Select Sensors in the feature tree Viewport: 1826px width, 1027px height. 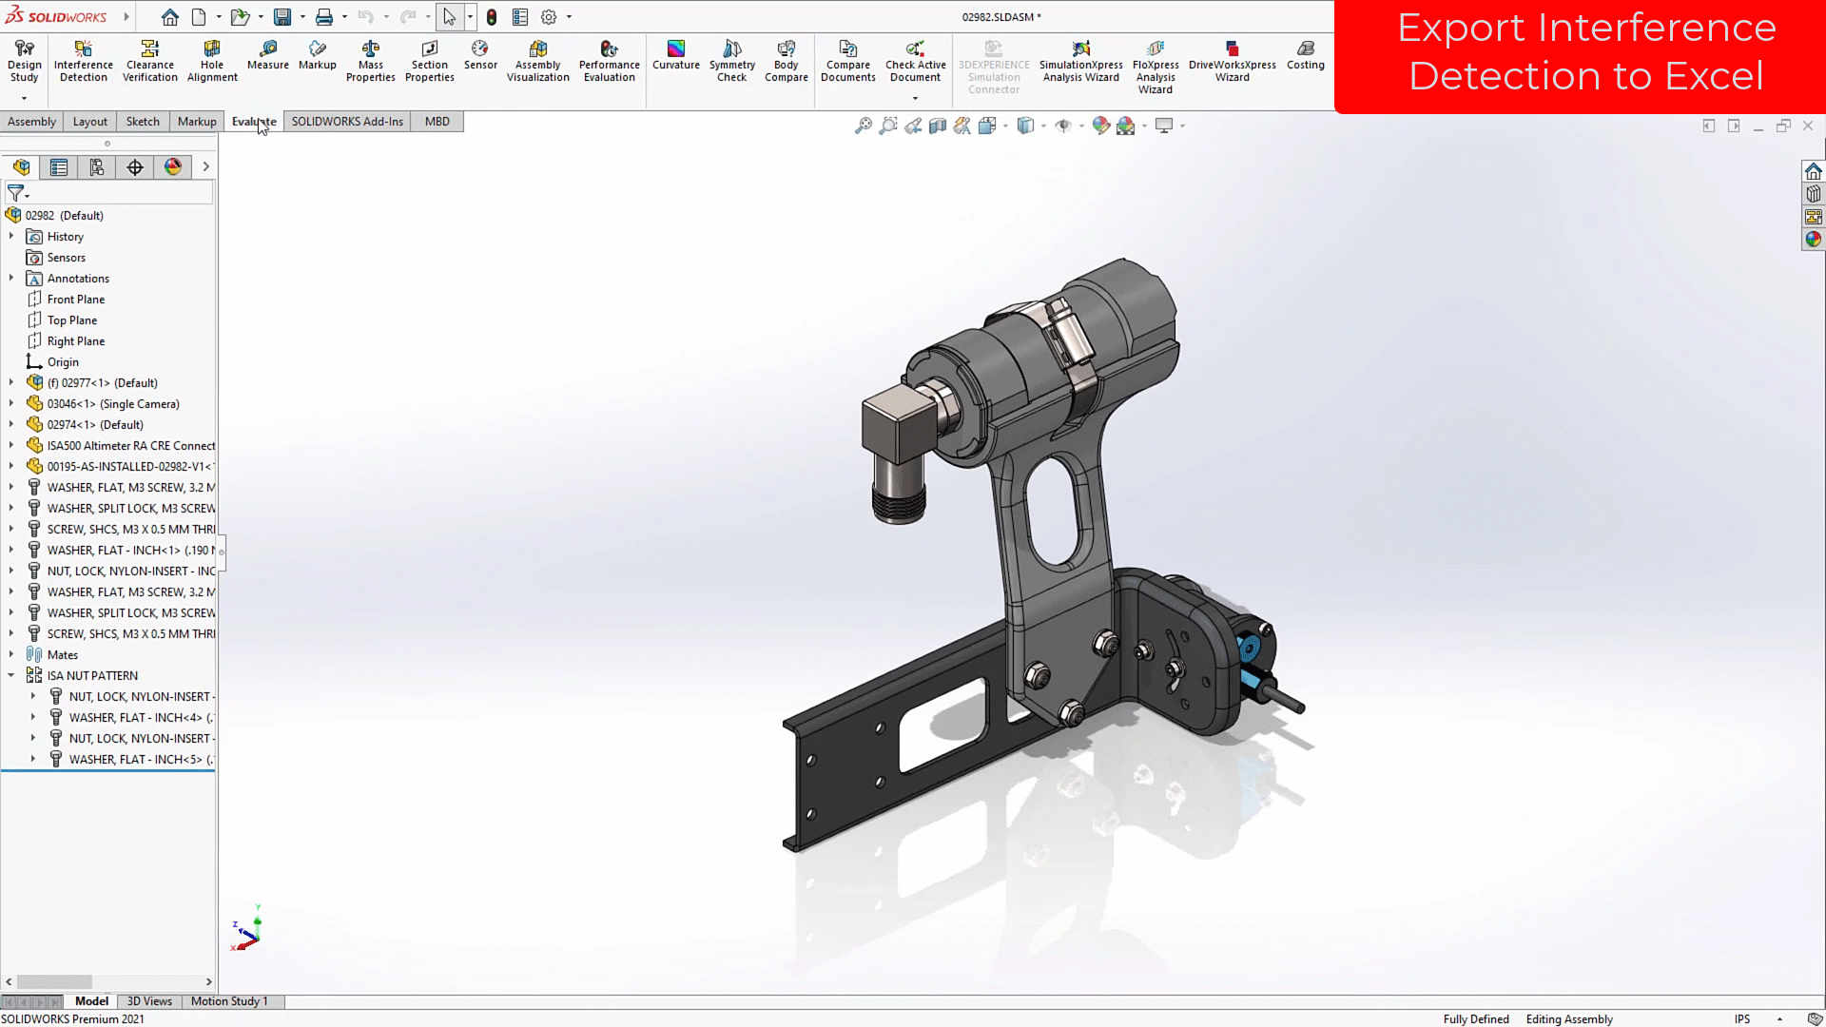tap(66, 258)
